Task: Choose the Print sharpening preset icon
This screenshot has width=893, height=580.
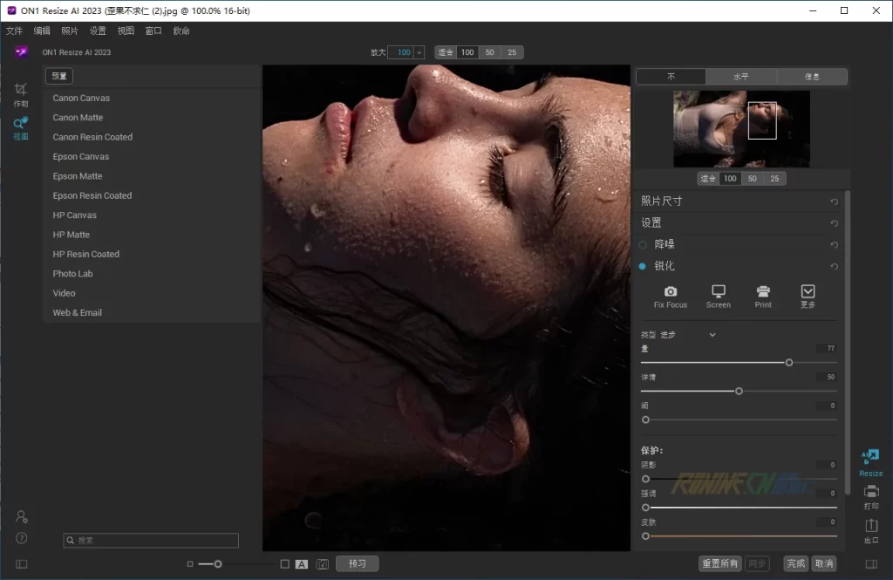Action: 763,291
